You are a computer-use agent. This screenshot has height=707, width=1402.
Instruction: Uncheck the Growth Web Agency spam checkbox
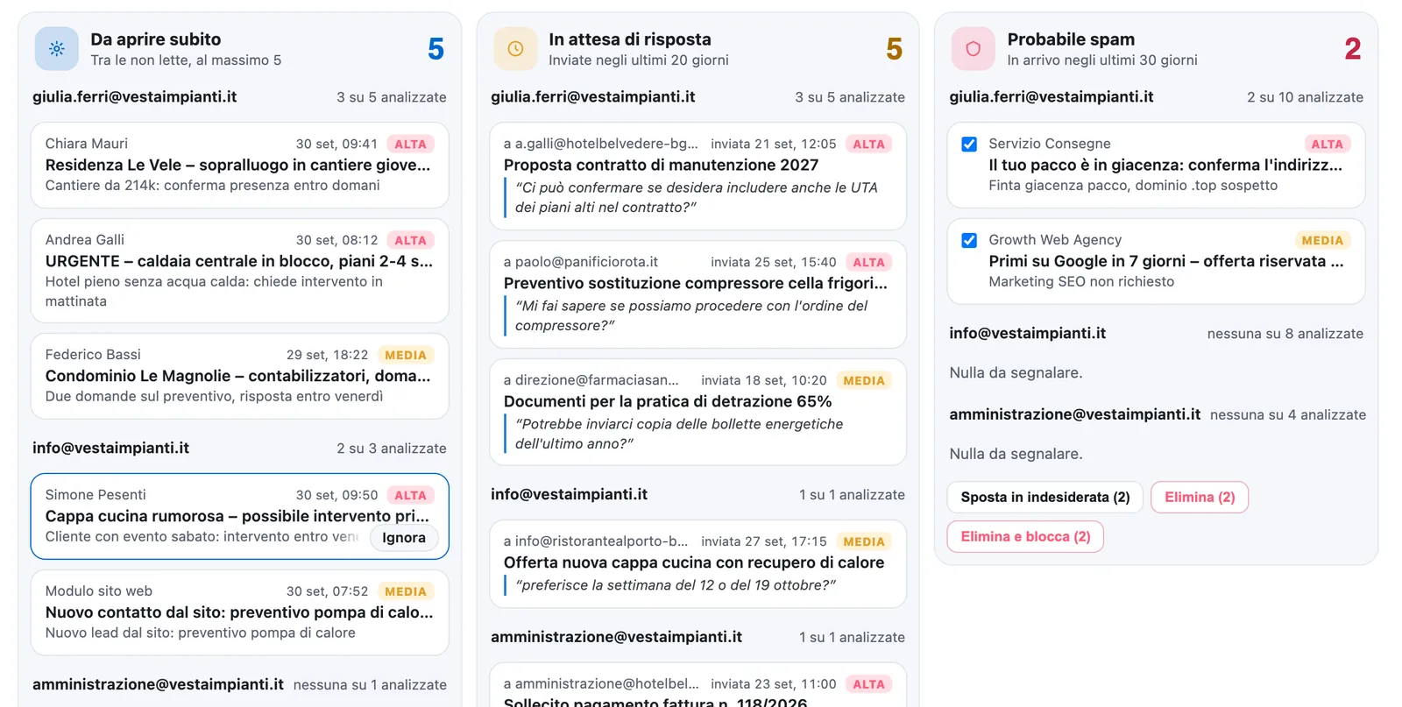tap(969, 241)
